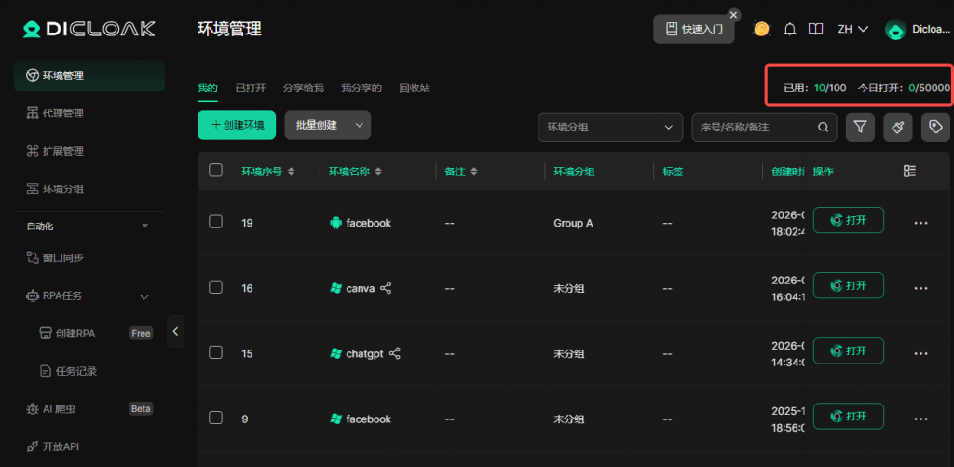The width and height of the screenshot is (954, 467).
Task: Click the 序号/名称/备注 search field
Action: point(755,127)
